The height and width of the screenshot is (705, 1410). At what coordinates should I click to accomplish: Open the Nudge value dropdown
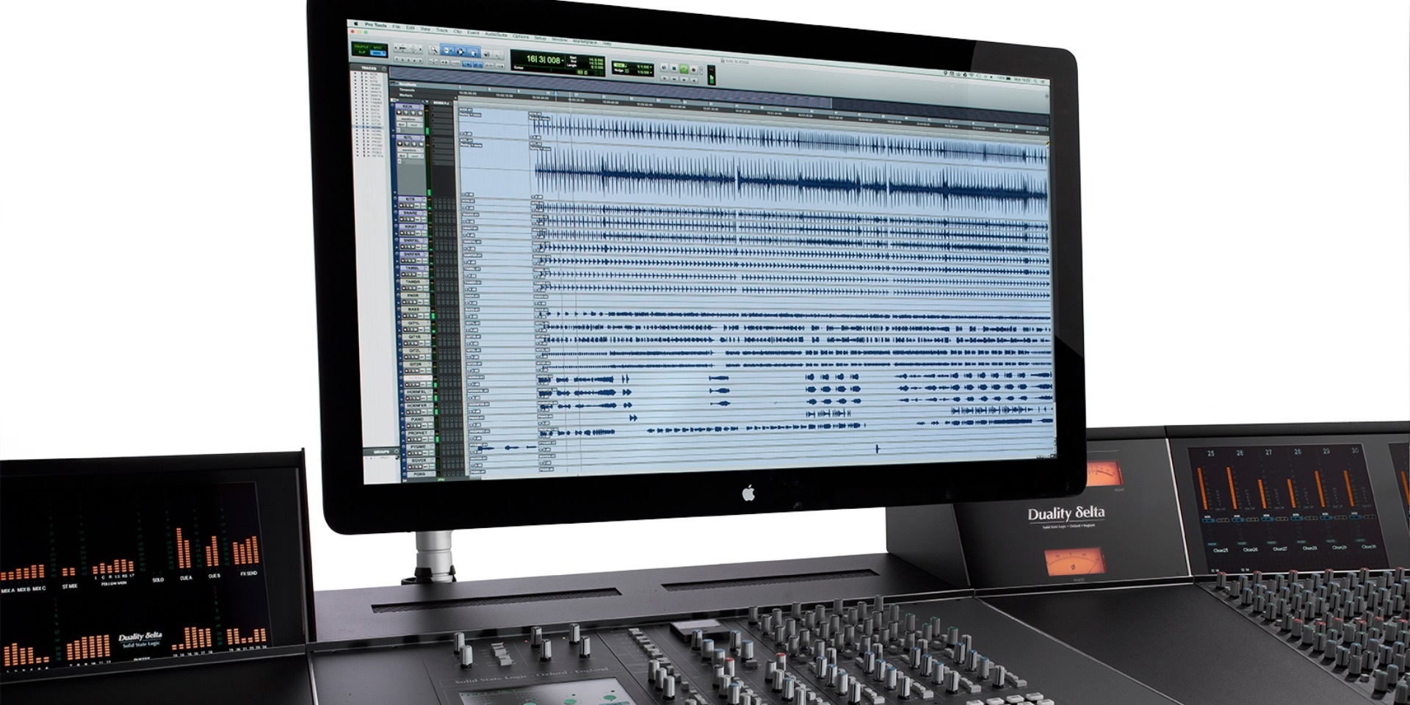(651, 73)
